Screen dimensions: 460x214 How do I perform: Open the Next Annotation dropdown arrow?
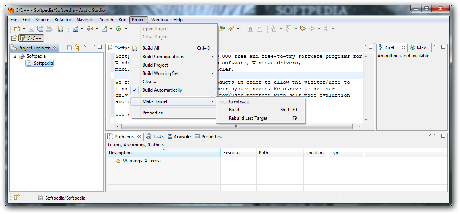(x=281, y=29)
